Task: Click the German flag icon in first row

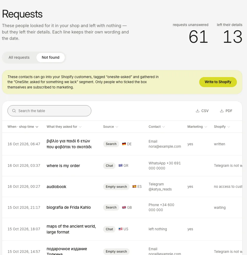Action: tap(124, 144)
